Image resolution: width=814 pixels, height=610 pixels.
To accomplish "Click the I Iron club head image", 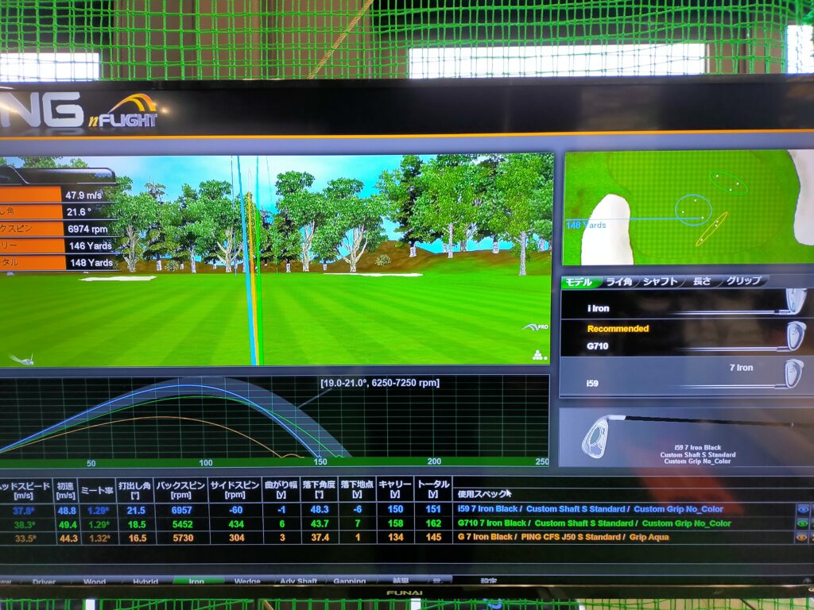I will point(795,301).
